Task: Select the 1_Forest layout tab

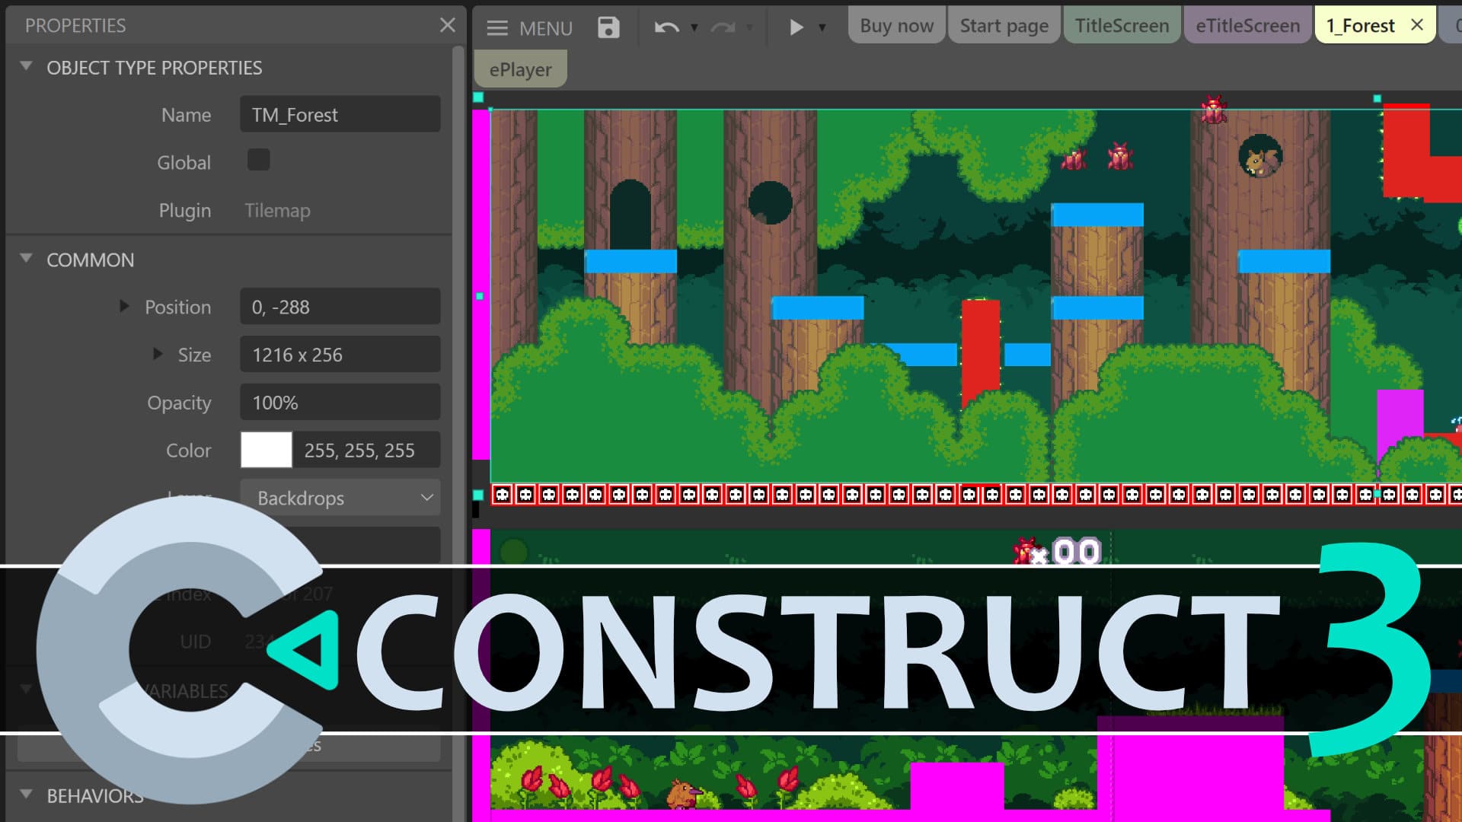Action: coord(1361,25)
